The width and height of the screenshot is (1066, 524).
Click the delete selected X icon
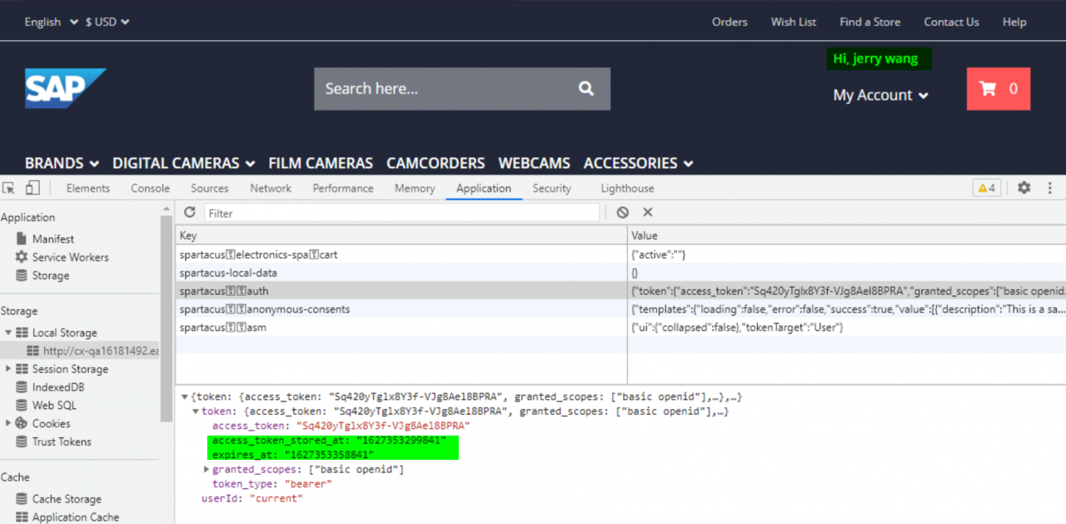pos(648,213)
